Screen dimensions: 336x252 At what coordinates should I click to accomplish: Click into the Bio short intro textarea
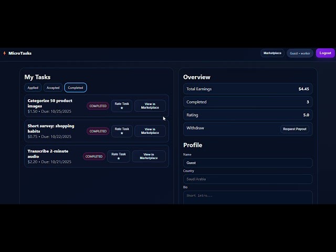(248, 197)
